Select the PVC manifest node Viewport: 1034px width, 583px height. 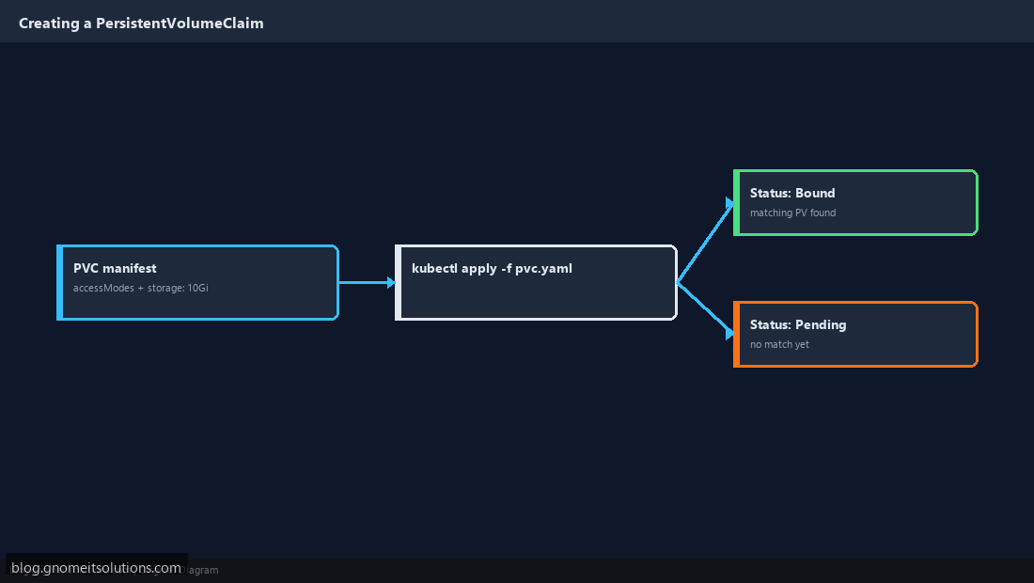coord(197,283)
